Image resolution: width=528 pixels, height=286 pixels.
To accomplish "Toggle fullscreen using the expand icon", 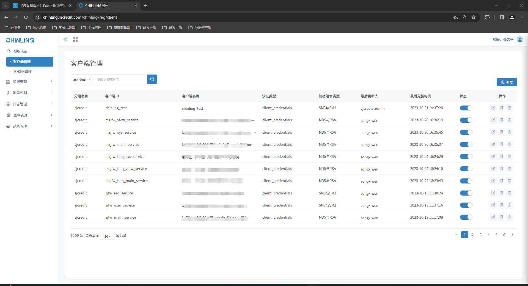I will [76, 40].
